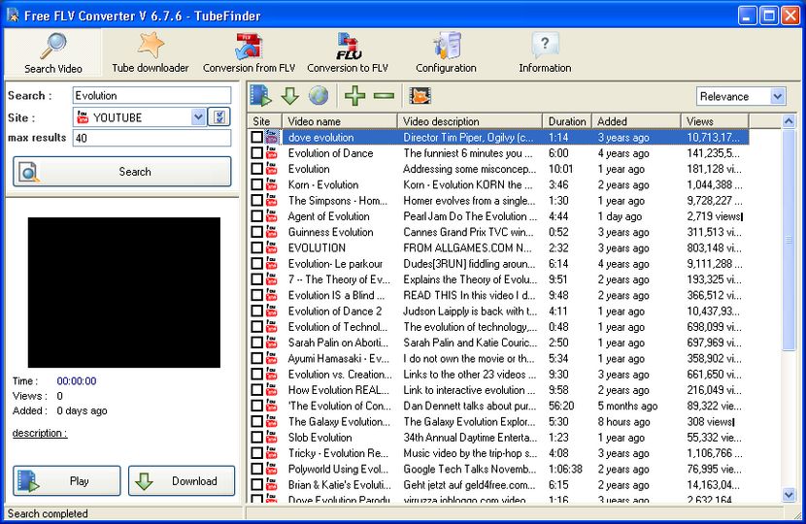Select the 'How Evolution REAL...' row
Image resolution: width=806 pixels, height=524 pixels.
coord(497,390)
